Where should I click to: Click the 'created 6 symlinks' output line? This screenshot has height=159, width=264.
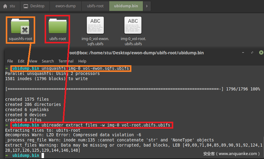(x=27, y=110)
